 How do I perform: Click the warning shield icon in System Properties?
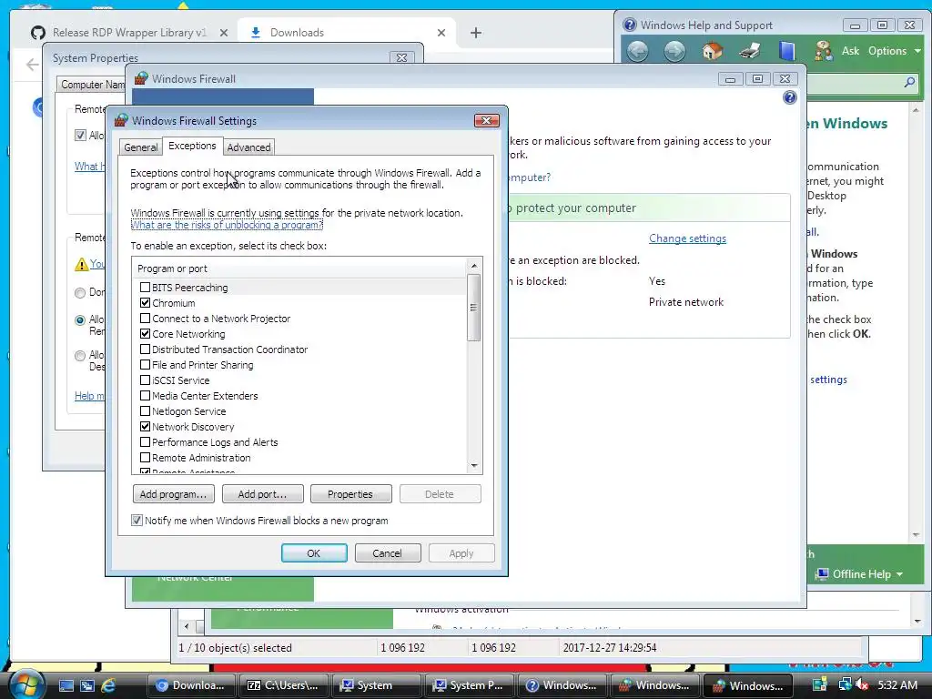tap(81, 264)
